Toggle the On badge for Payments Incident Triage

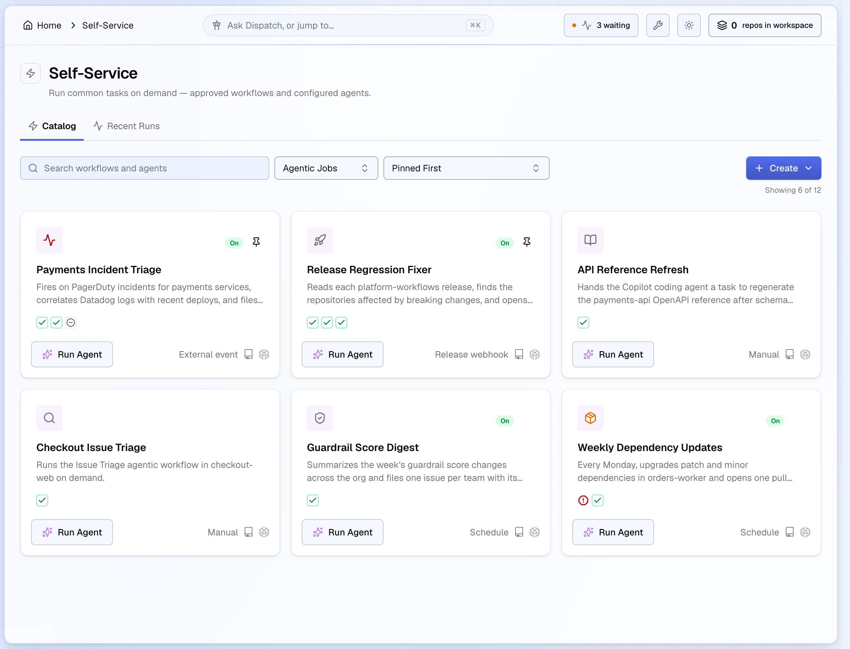(234, 243)
